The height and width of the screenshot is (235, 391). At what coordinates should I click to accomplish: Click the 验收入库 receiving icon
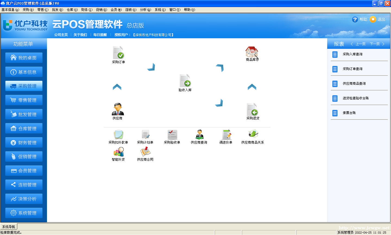coord(185,81)
